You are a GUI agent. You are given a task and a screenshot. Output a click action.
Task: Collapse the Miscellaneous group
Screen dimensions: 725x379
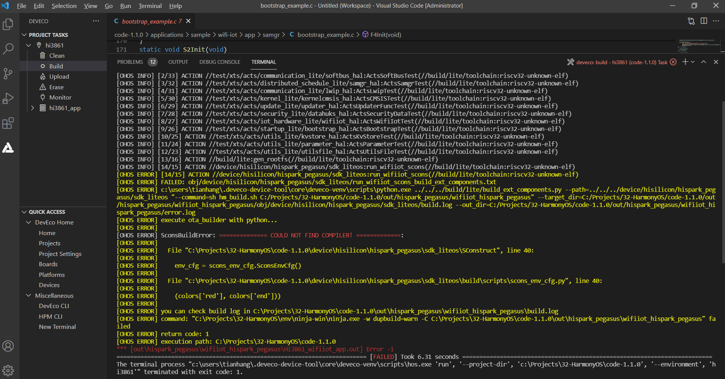[29, 295]
